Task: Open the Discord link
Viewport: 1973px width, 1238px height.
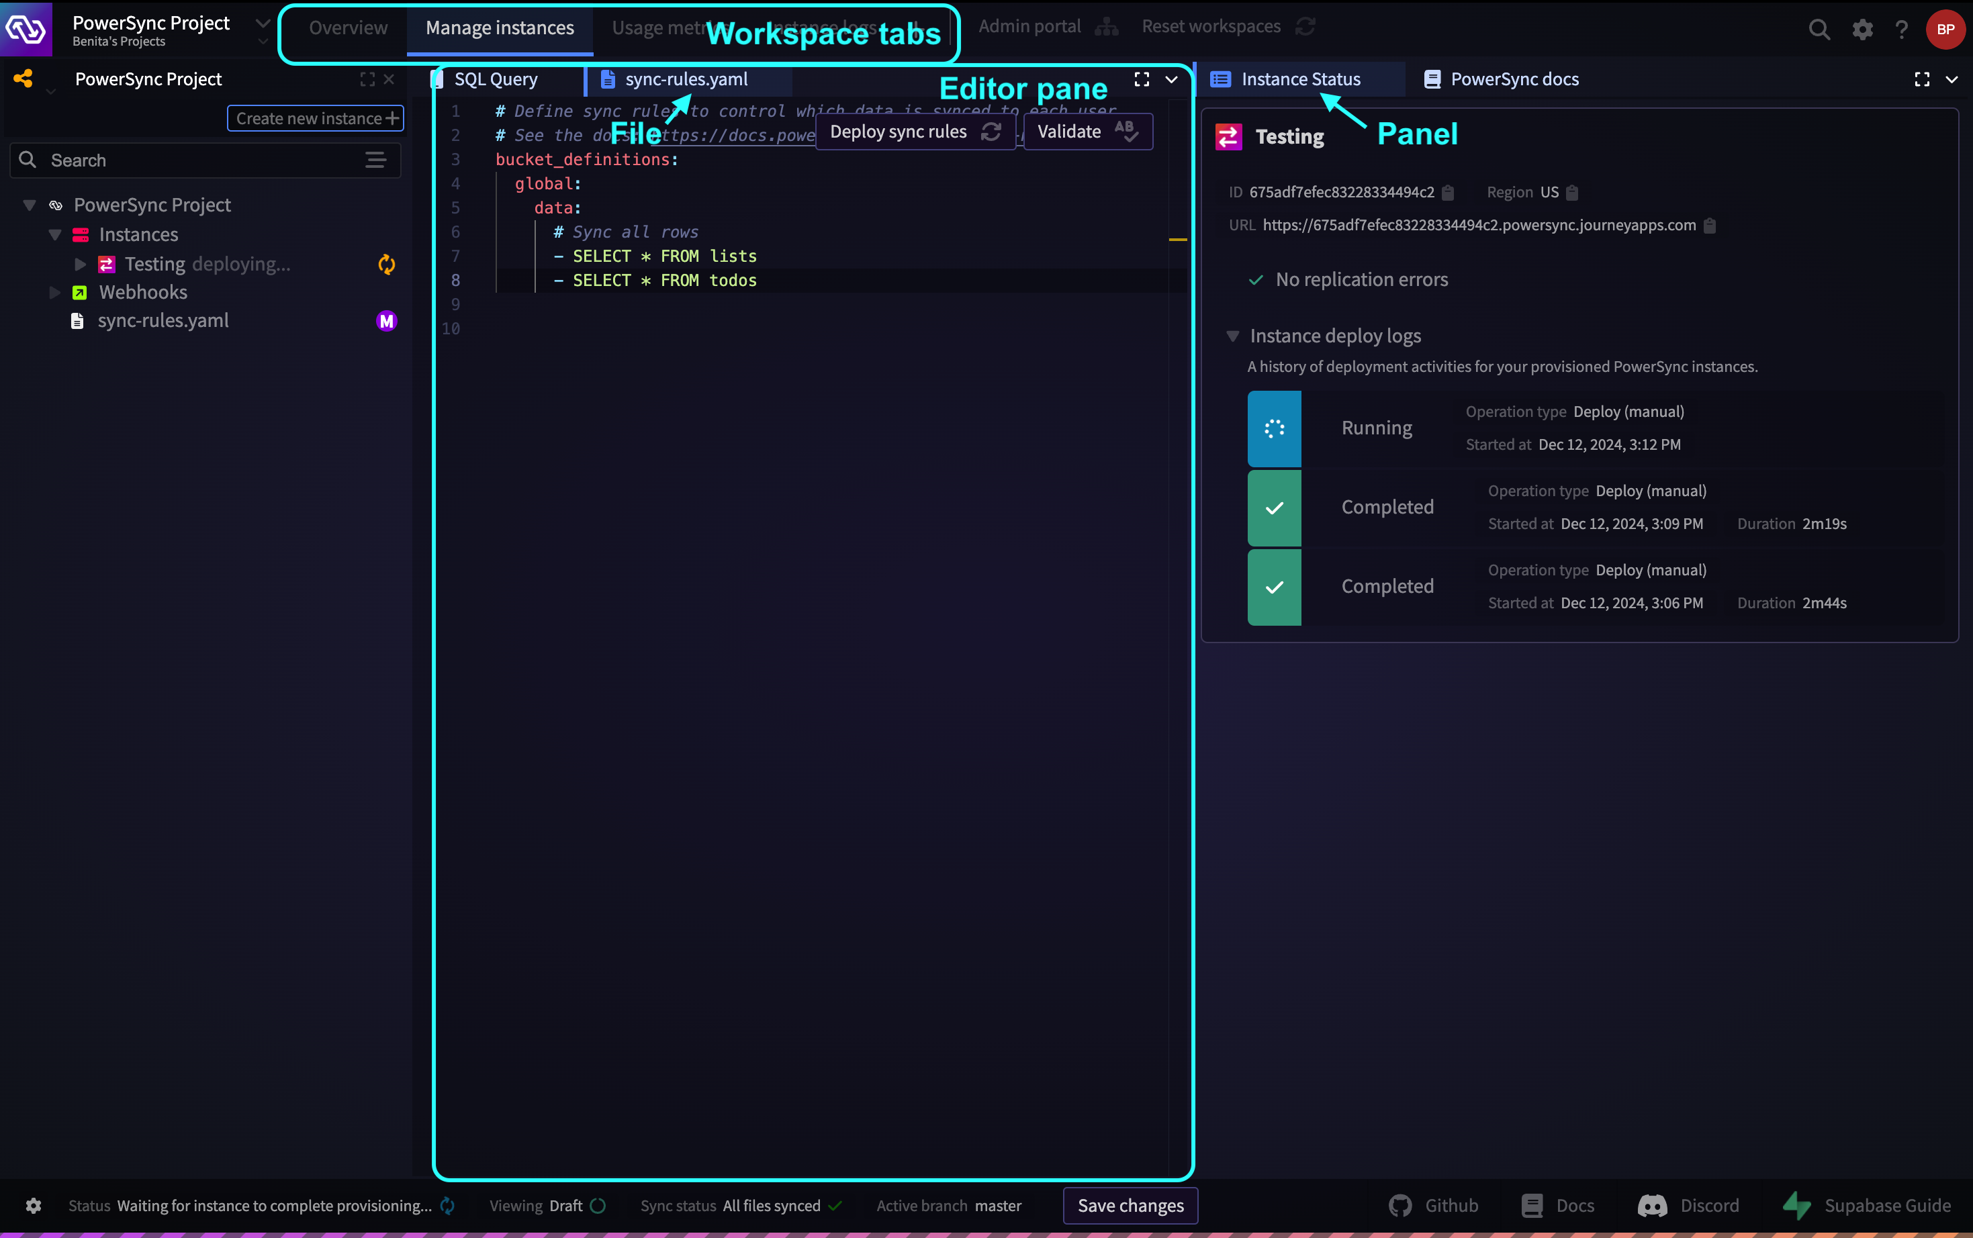Action: 1688,1205
